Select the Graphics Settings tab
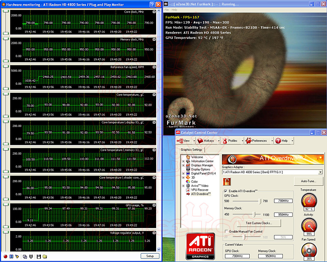This screenshot has height=262, width=327. [191, 149]
